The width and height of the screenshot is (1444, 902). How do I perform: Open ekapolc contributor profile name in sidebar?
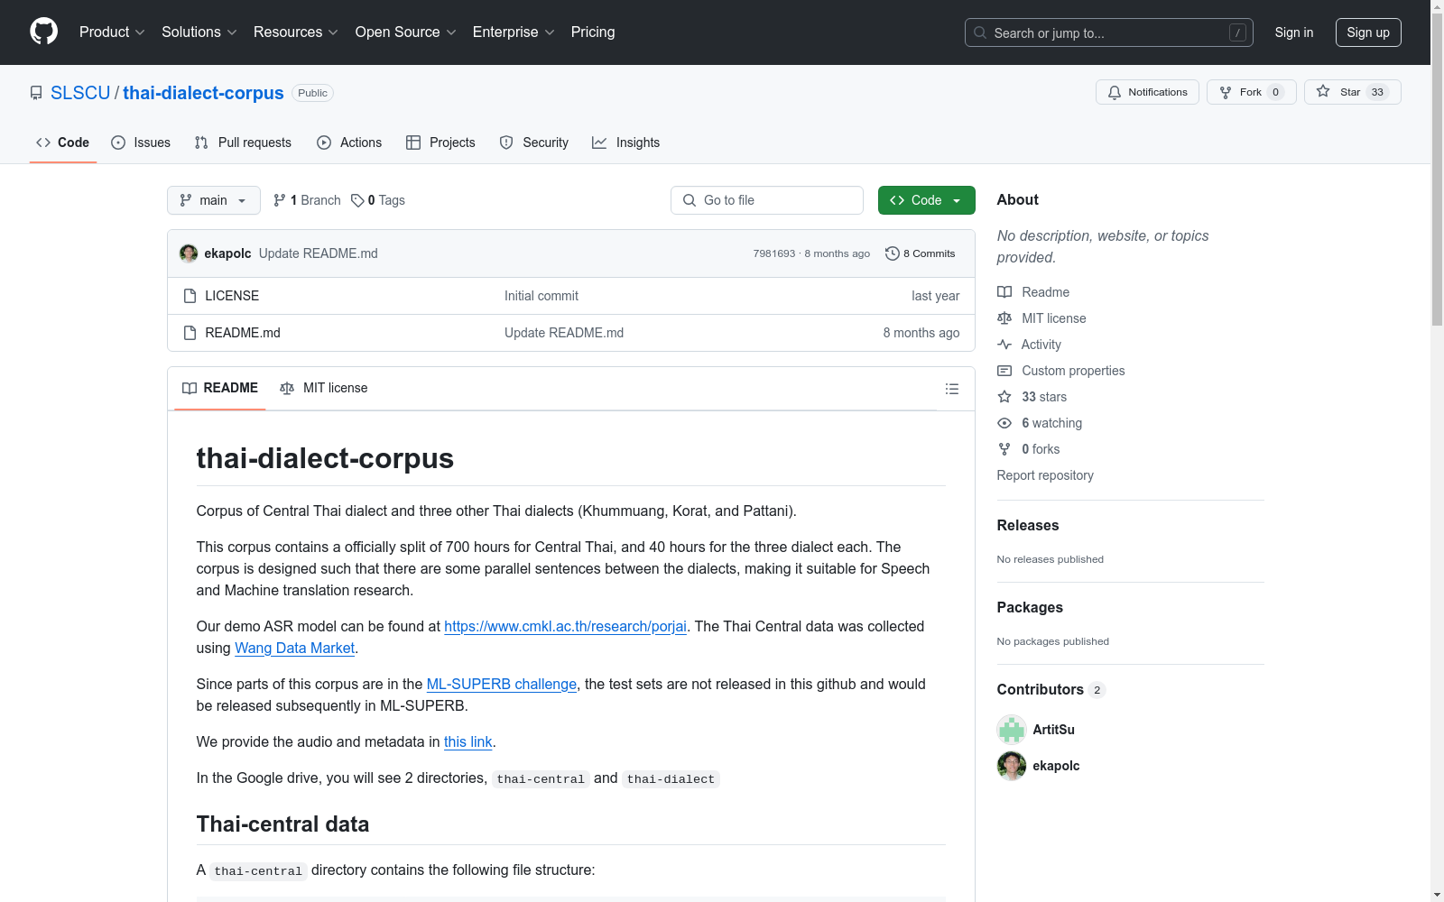tap(1056, 766)
